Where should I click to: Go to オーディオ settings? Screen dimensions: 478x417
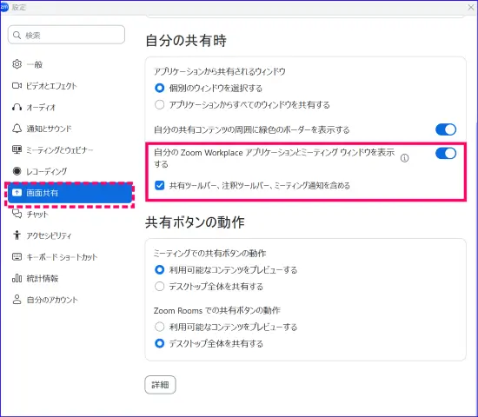coord(70,107)
